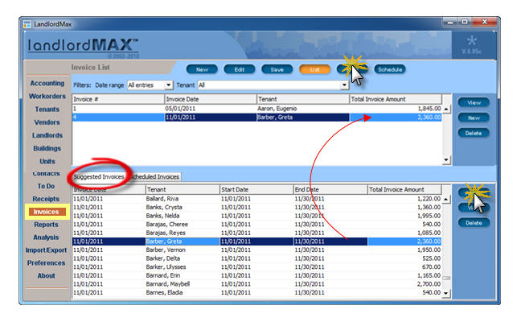Screen dimensions: 521x322
Task: Open Tenants from the sidebar
Action: coord(47,109)
